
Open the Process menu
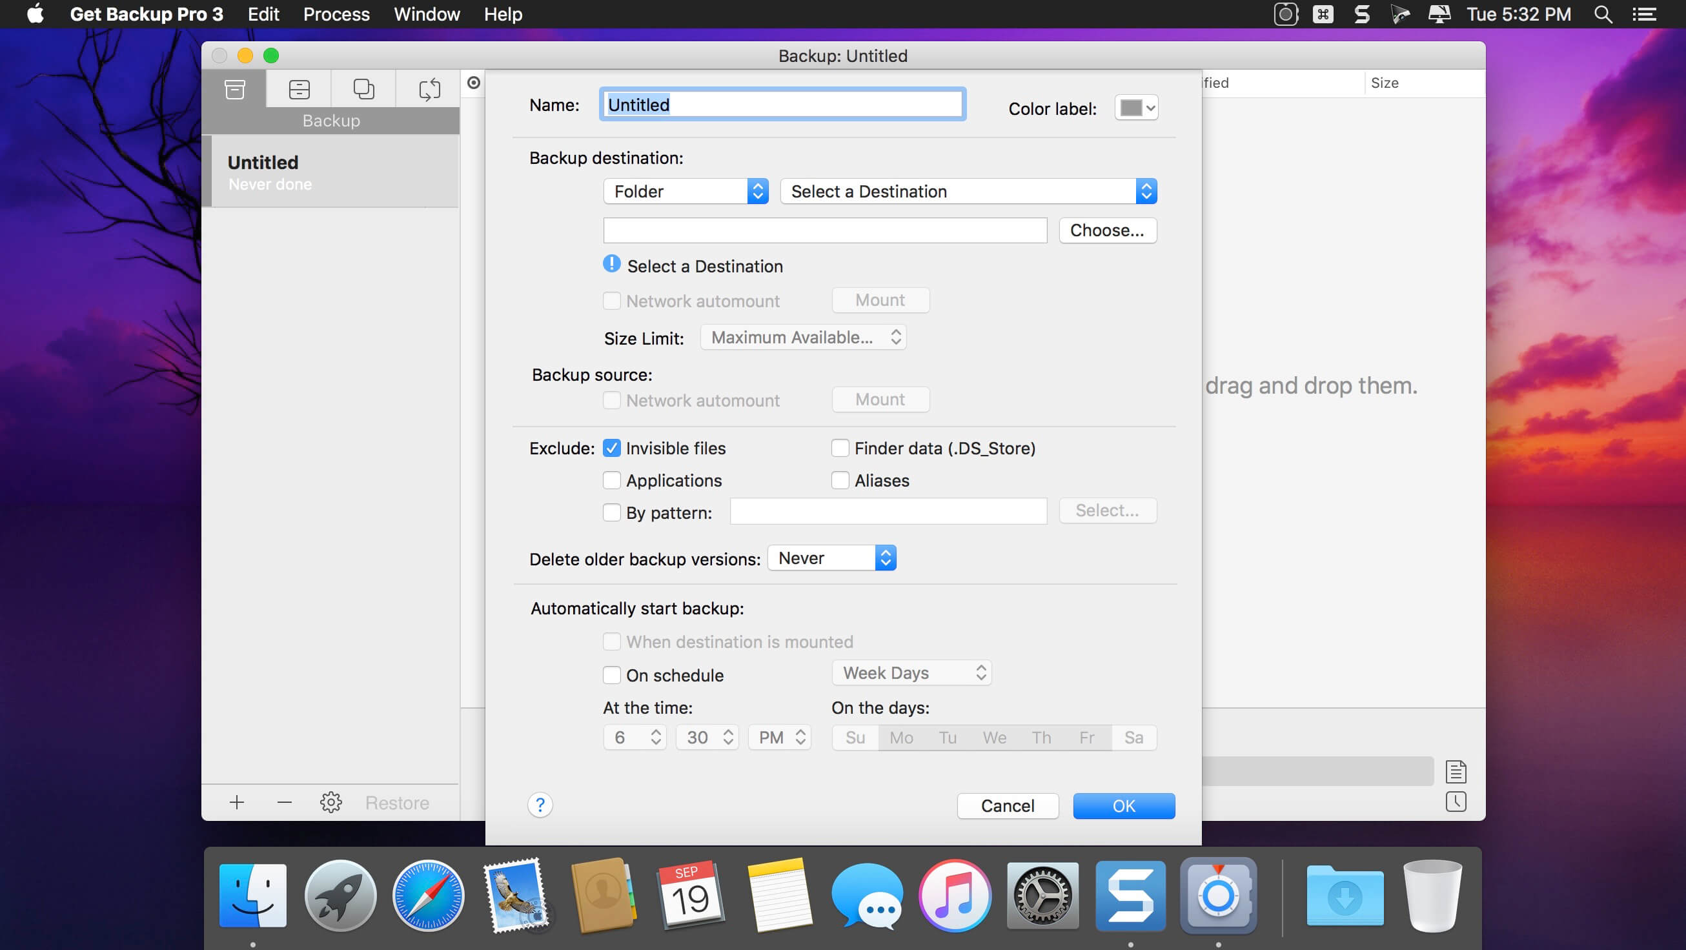(x=336, y=14)
